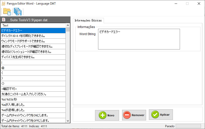Click inside the Word String text box
This screenshot has width=205, height=129.
[139, 39]
